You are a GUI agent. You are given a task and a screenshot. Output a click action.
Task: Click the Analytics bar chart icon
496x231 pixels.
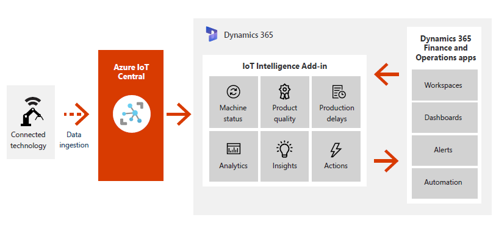click(x=234, y=149)
